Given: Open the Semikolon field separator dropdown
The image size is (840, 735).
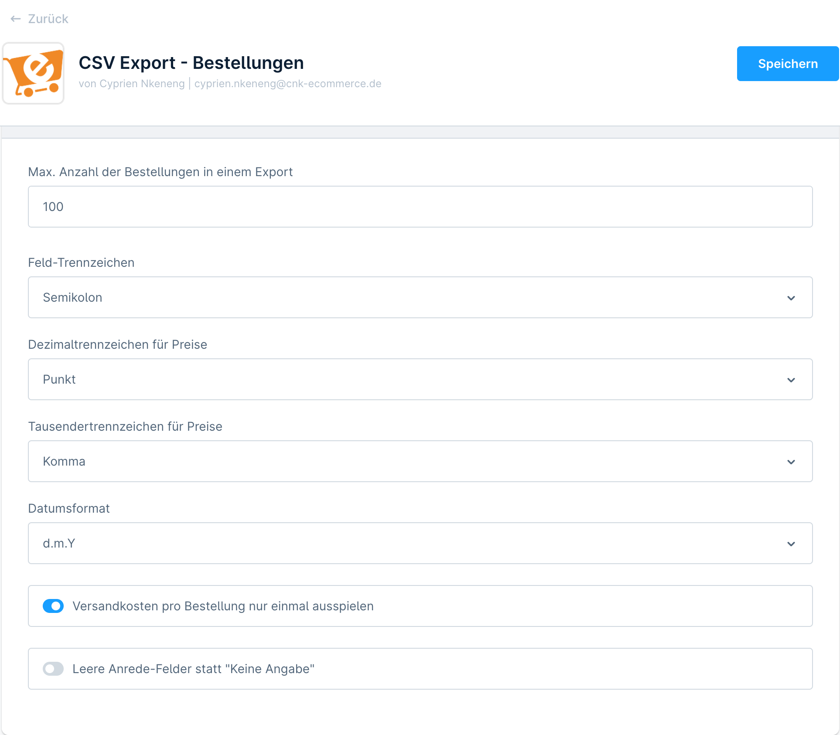Looking at the screenshot, I should click(420, 297).
